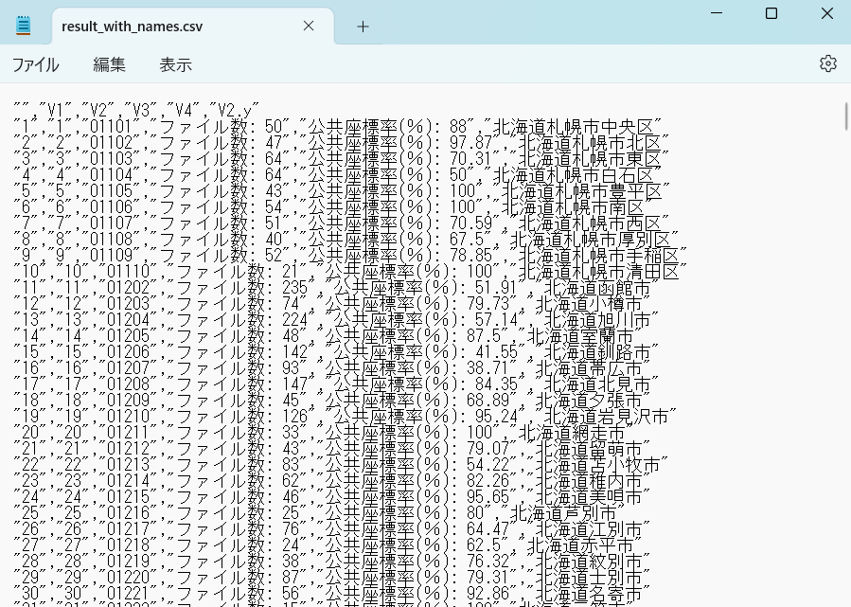The image size is (851, 607).
Task: Click the value 公共座標率(%): 97.87
Action: click(x=399, y=143)
